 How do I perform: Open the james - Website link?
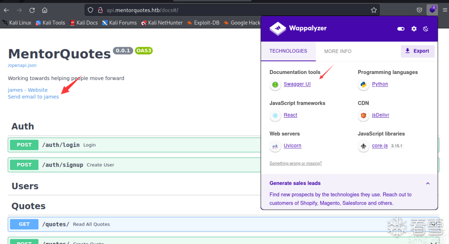click(28, 90)
